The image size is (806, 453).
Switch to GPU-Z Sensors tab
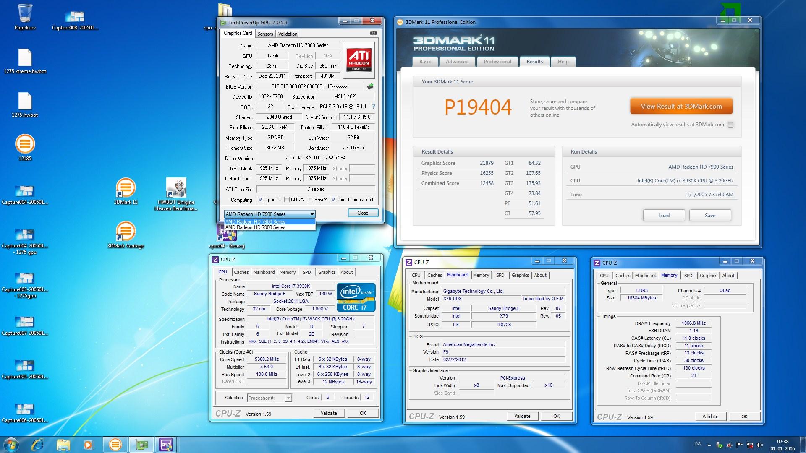(x=265, y=34)
